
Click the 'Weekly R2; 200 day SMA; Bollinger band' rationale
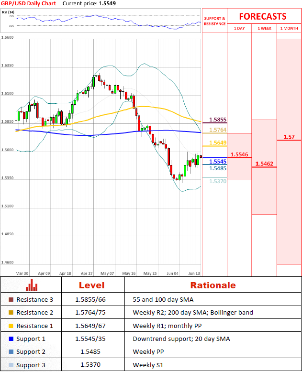193,312
